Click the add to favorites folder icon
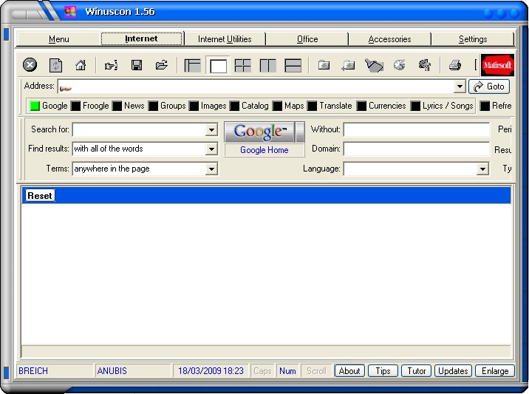Image resolution: width=529 pixels, height=394 pixels. click(349, 65)
